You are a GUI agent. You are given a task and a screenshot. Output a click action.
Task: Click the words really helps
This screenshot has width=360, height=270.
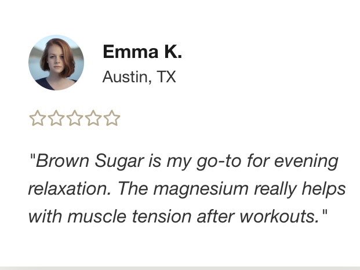coord(300,189)
